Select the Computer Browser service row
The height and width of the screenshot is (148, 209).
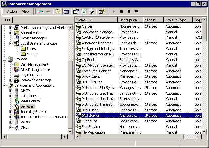point(138,71)
